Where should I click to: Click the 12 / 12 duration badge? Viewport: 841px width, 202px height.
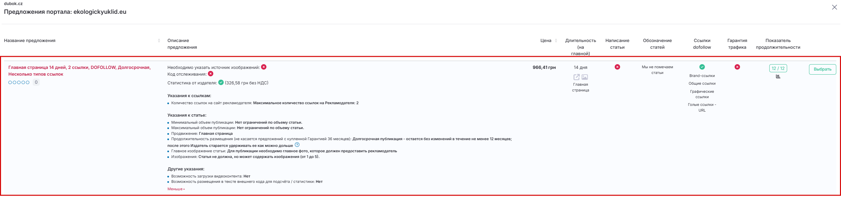click(778, 68)
